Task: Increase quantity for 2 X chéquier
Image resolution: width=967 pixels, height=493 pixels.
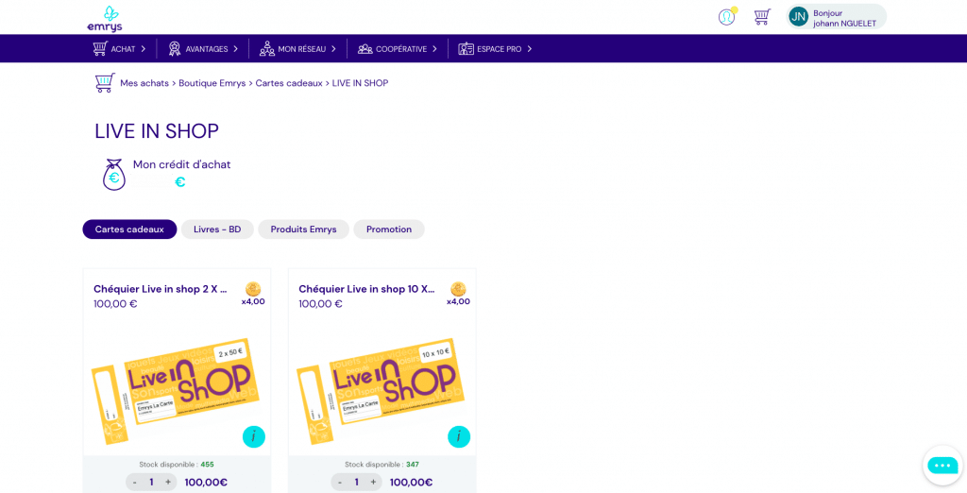Action: 168,483
